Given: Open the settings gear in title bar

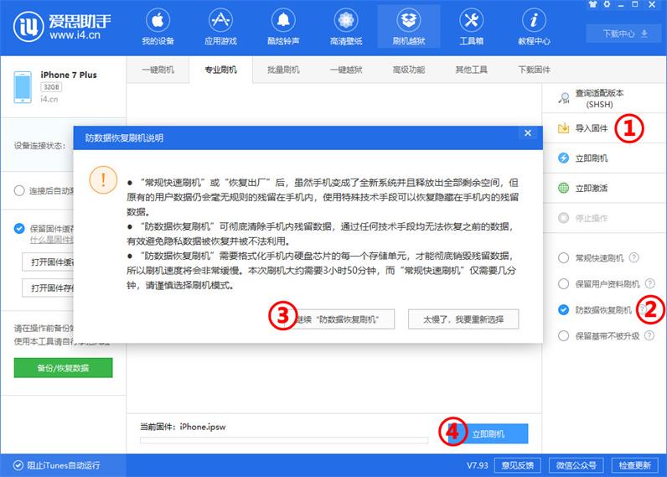Looking at the screenshot, I should click(x=607, y=4).
